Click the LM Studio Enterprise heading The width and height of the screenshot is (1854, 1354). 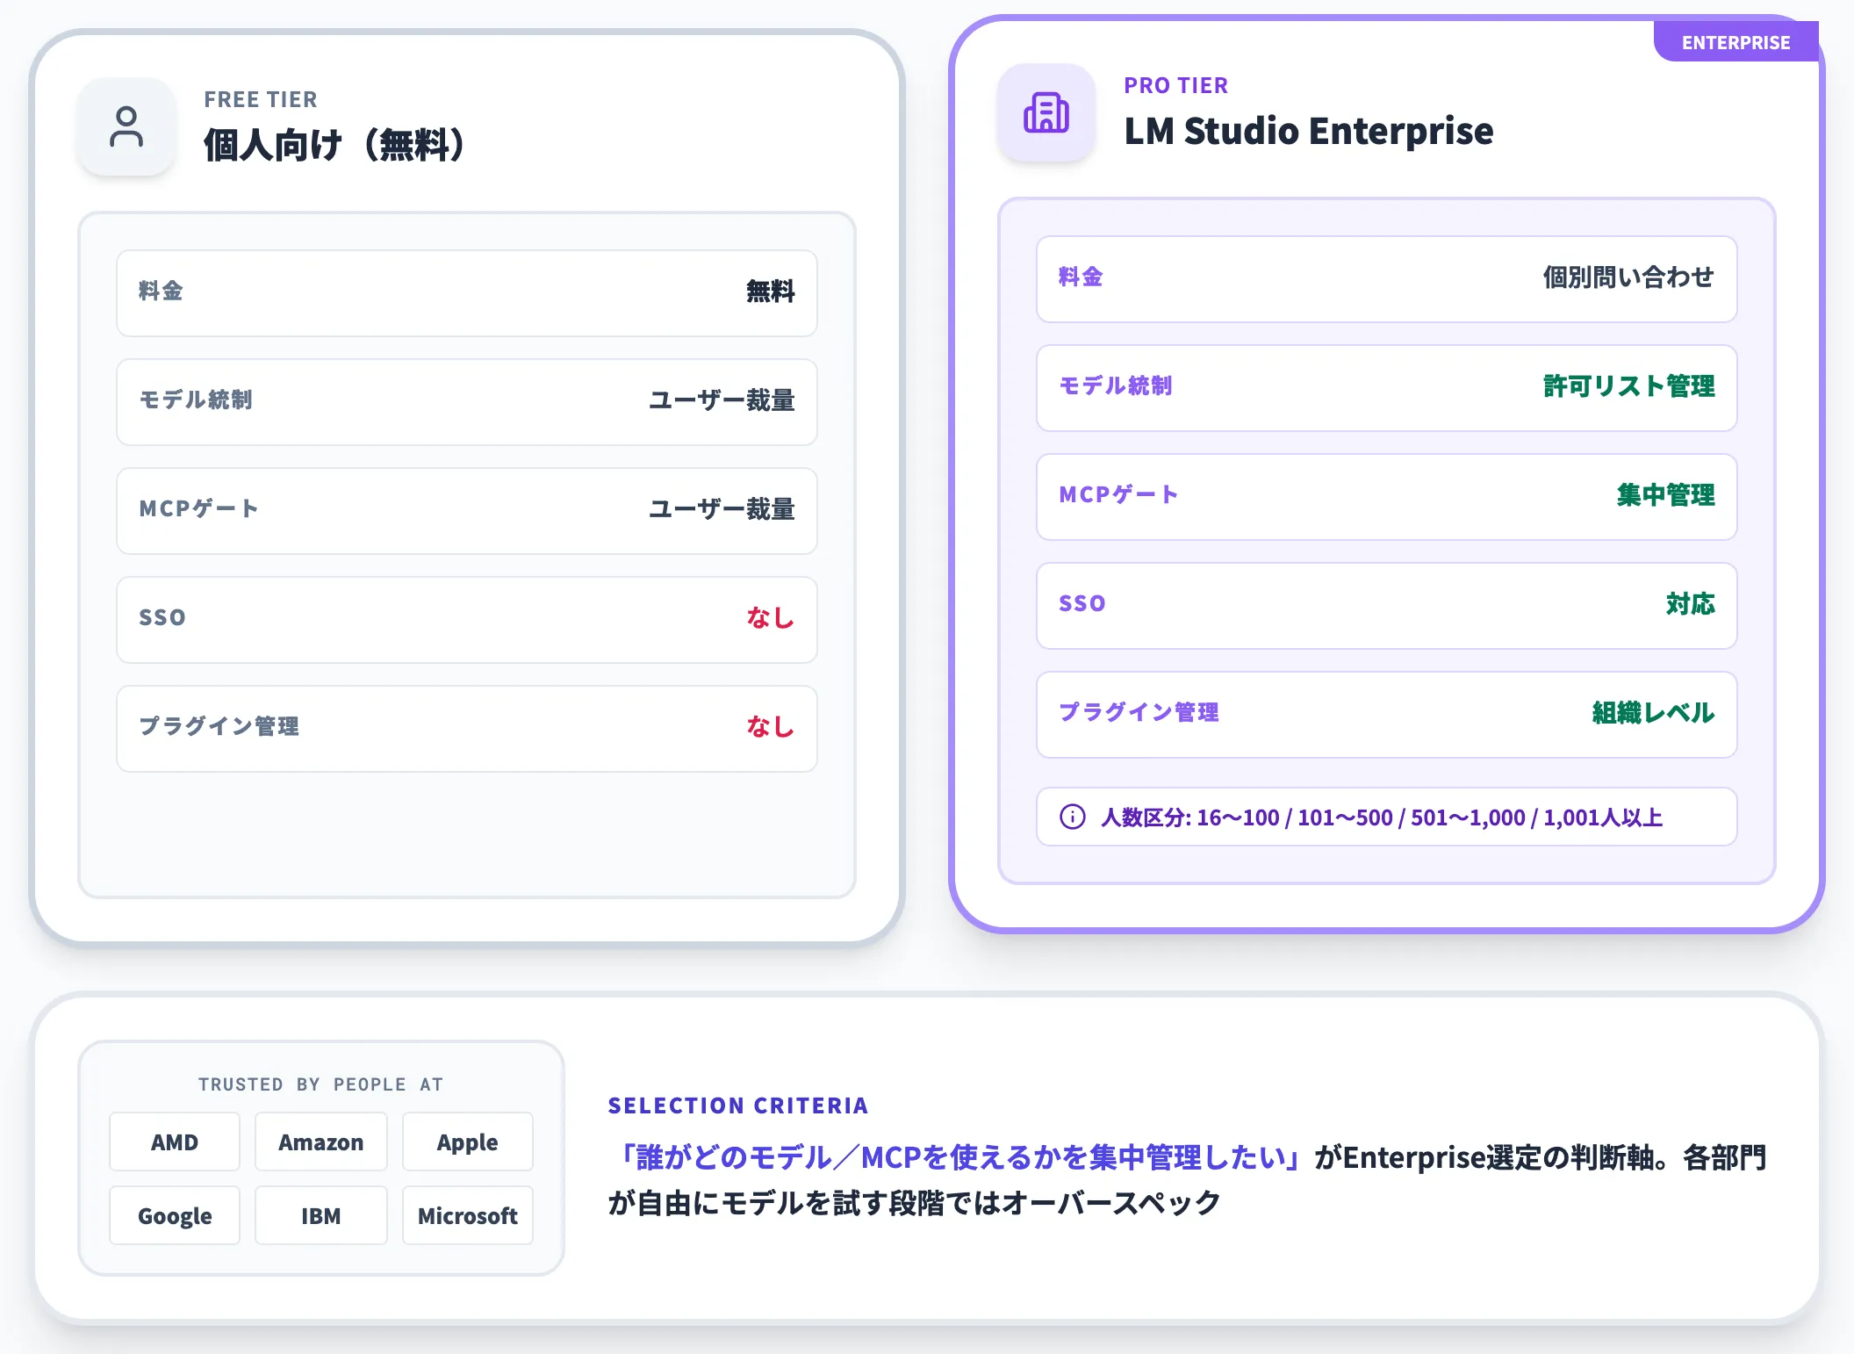[x=1308, y=131]
